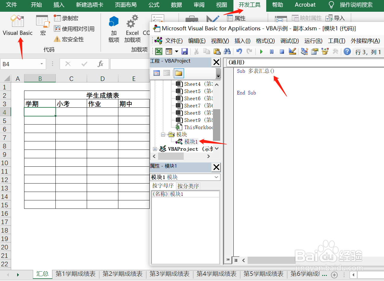
Task: Add a new sheet with plus button
Action: tap(334, 275)
